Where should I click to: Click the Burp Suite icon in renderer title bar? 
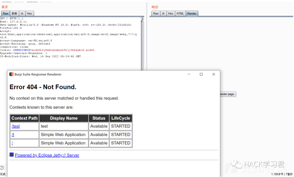click(11, 74)
